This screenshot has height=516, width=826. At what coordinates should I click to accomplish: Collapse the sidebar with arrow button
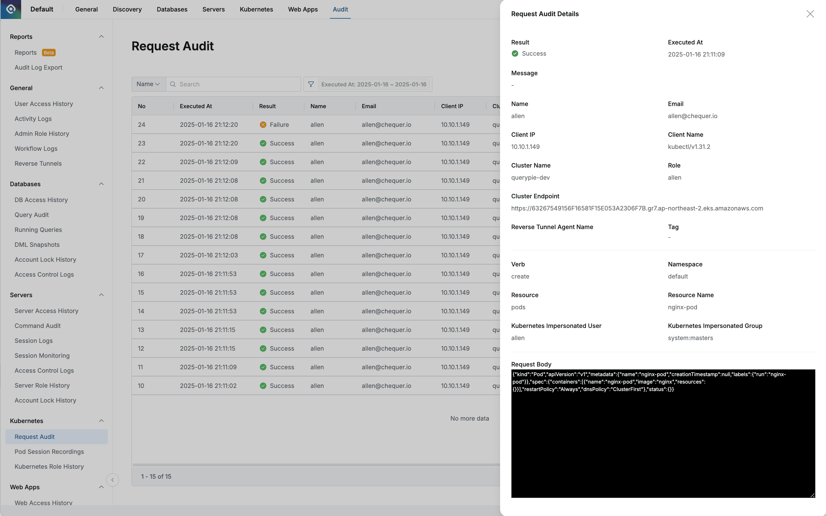pyautogui.click(x=112, y=480)
